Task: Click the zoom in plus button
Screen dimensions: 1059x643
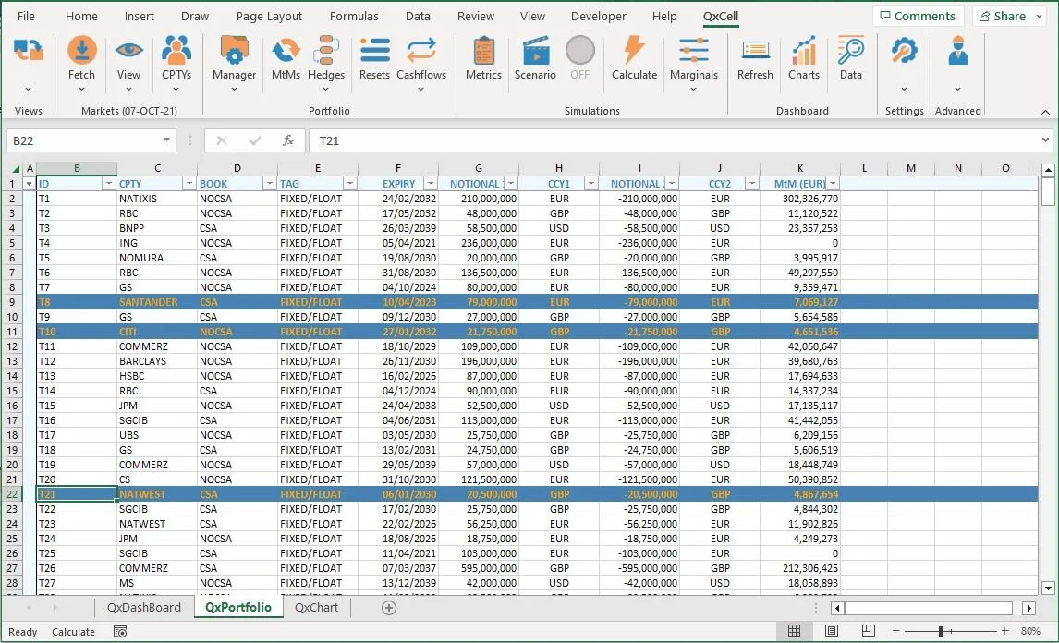Action: click(x=1005, y=631)
